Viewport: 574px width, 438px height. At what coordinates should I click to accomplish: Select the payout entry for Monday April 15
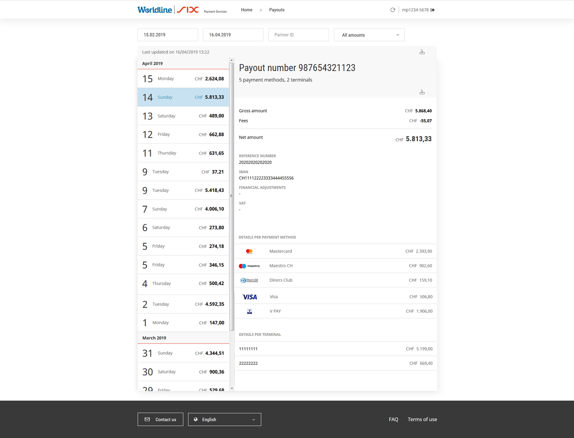tap(183, 78)
